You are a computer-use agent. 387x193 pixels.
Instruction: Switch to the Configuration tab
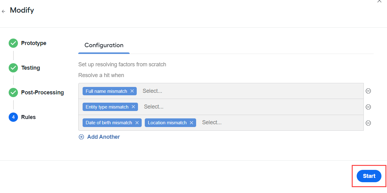tap(104, 45)
